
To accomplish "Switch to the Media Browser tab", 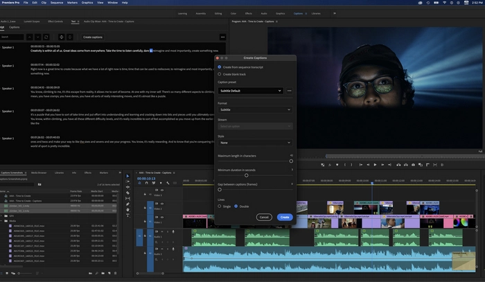I will coord(39,173).
